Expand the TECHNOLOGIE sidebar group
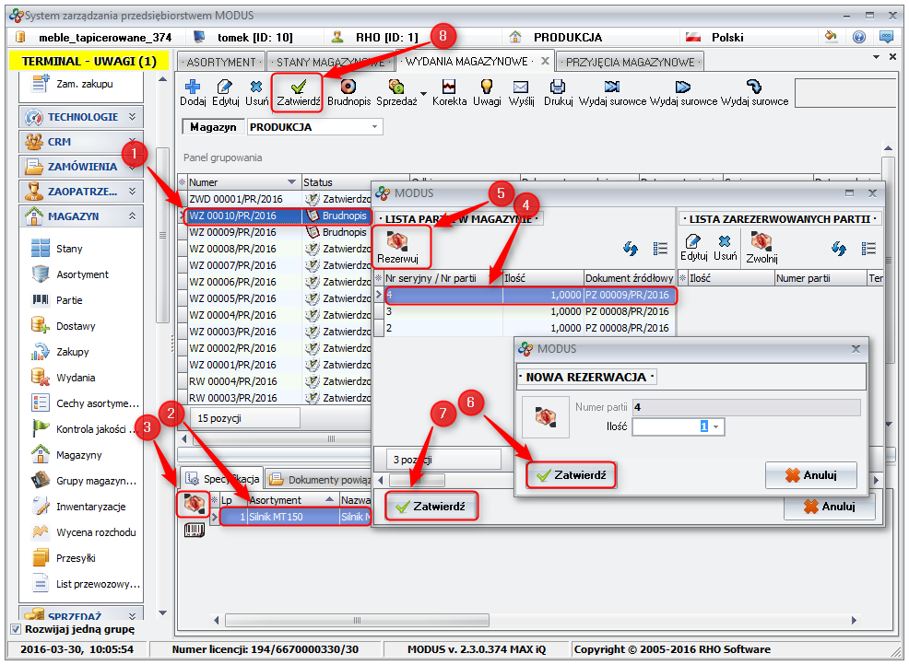The height and width of the screenshot is (665, 909). point(133,117)
